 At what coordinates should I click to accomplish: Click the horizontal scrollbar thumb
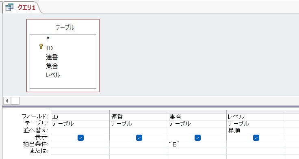[15, 101]
